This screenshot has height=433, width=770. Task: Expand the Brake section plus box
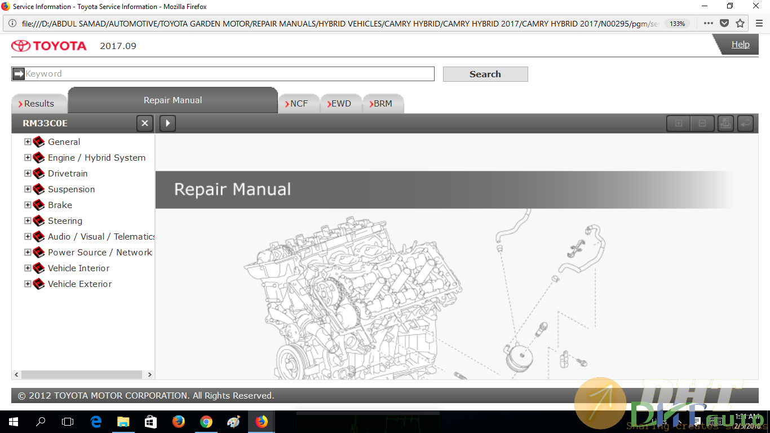coord(28,205)
